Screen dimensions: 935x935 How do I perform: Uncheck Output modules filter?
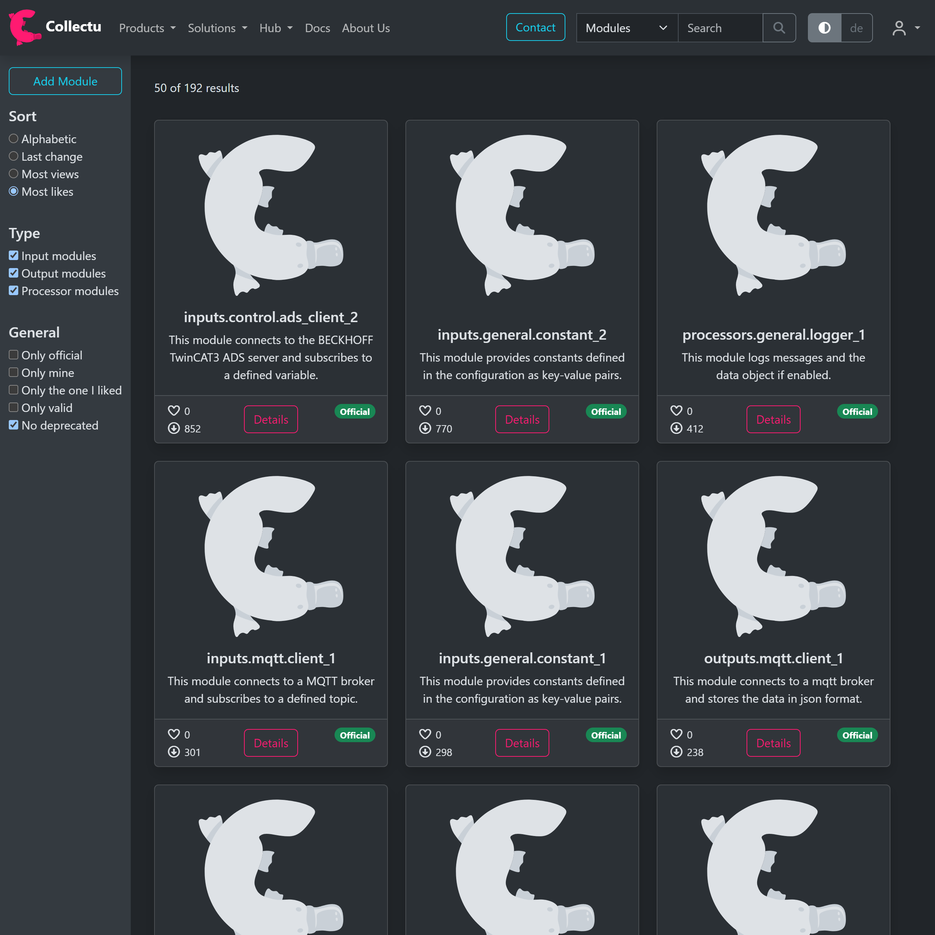pyautogui.click(x=14, y=273)
